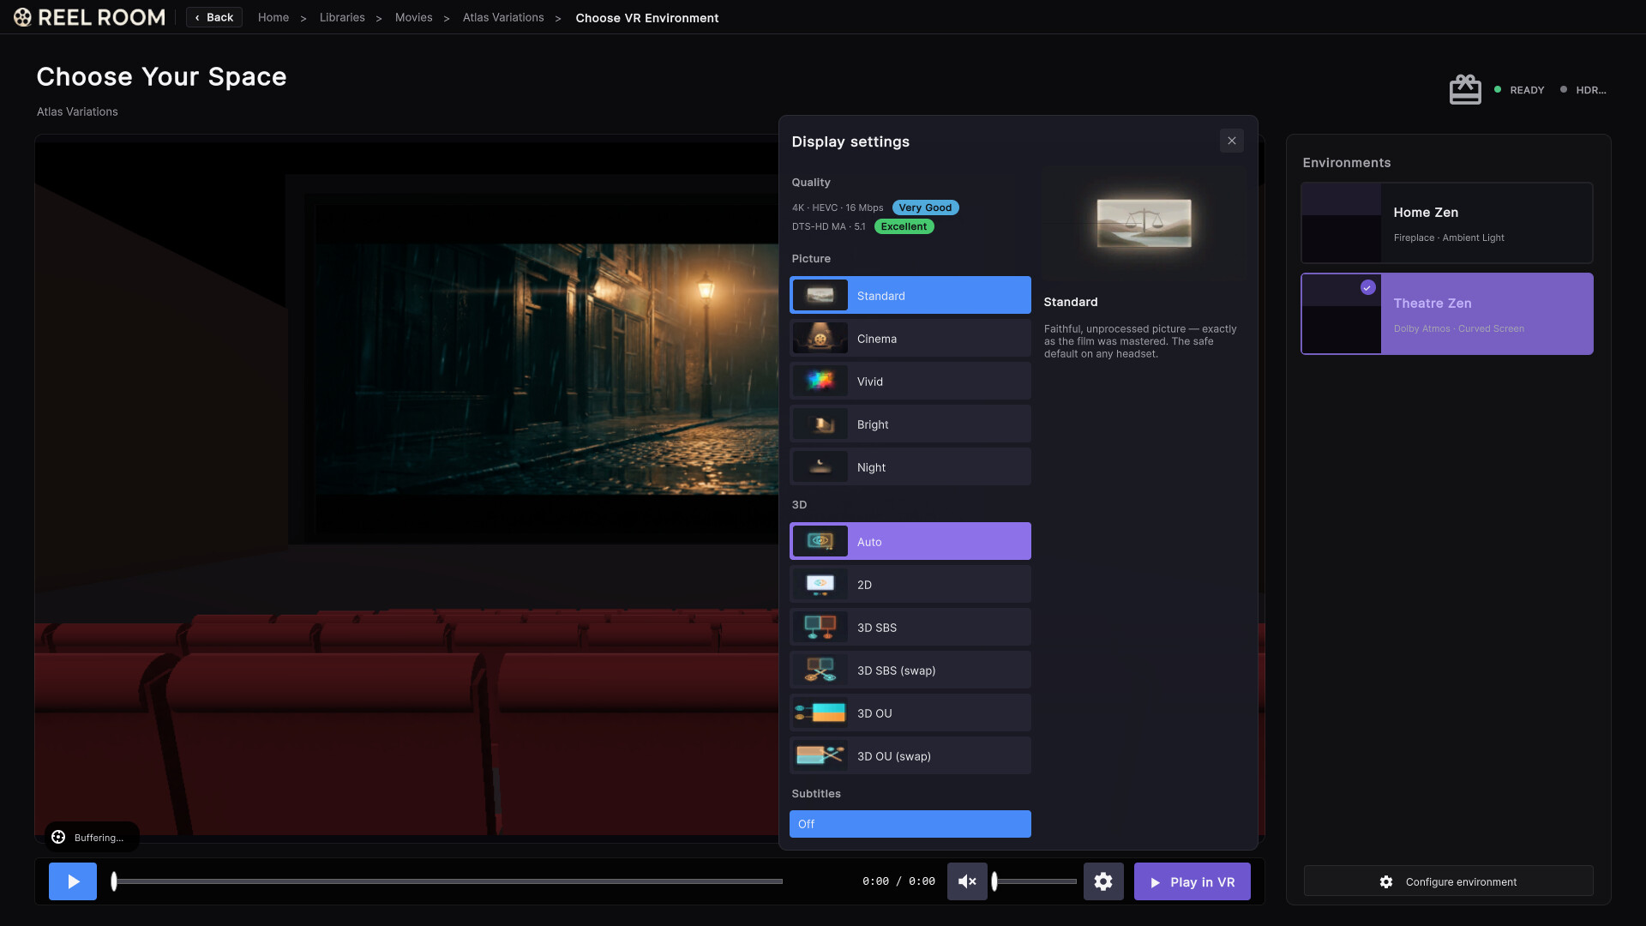
Task: Click the play button in player bar
Action: [73, 881]
